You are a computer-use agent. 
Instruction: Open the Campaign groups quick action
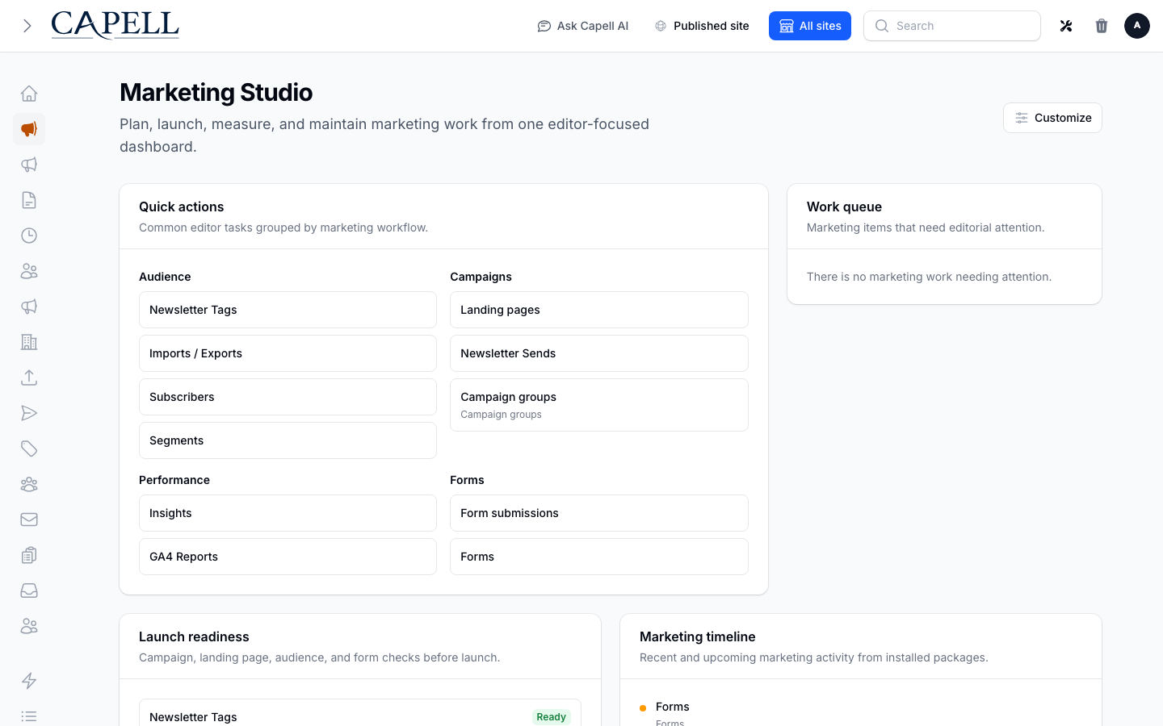tap(599, 405)
